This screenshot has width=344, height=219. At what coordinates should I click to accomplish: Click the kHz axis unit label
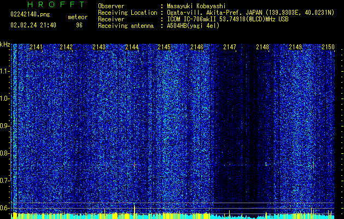(x=5, y=44)
